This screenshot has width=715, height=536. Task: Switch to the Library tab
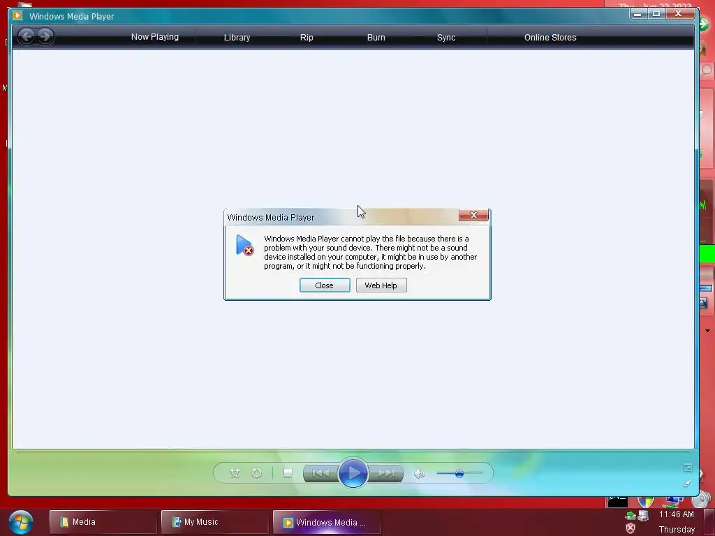click(237, 38)
